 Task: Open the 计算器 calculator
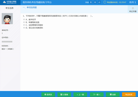pos(64,94)
